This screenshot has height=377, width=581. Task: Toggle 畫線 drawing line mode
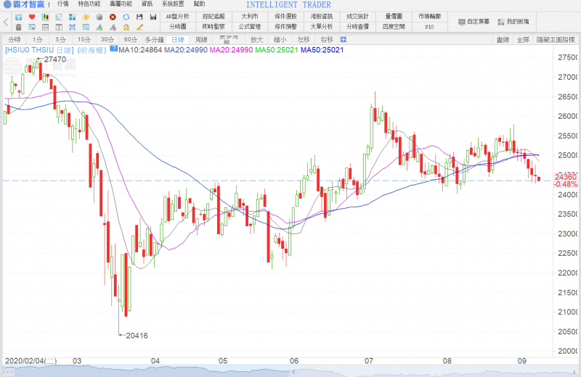pos(502,39)
